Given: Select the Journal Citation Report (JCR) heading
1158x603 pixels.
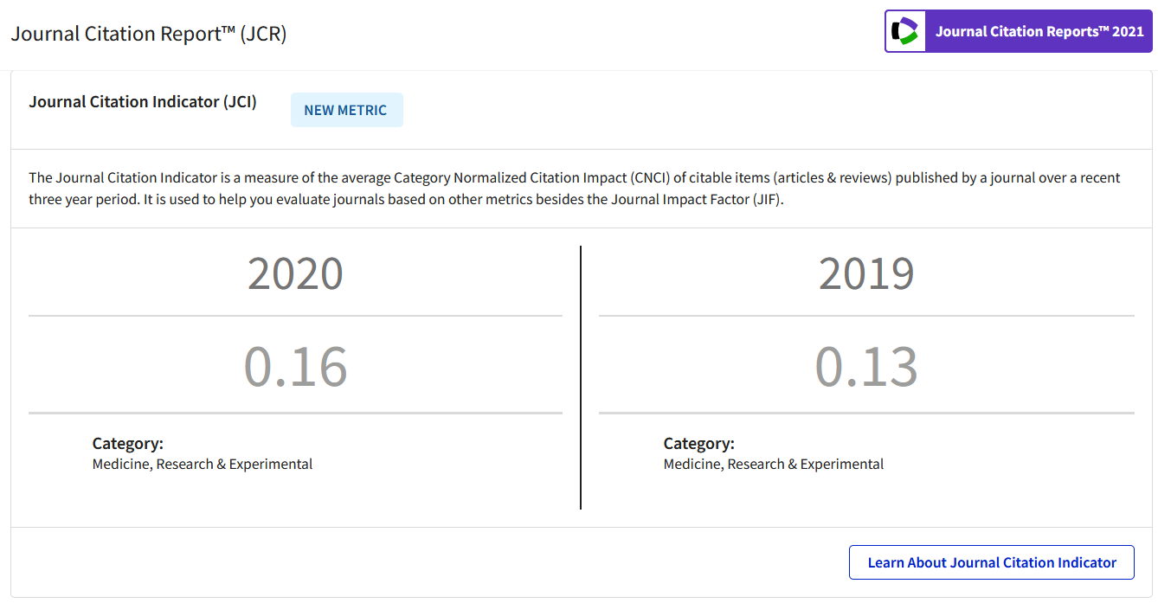Looking at the screenshot, I should 149,34.
